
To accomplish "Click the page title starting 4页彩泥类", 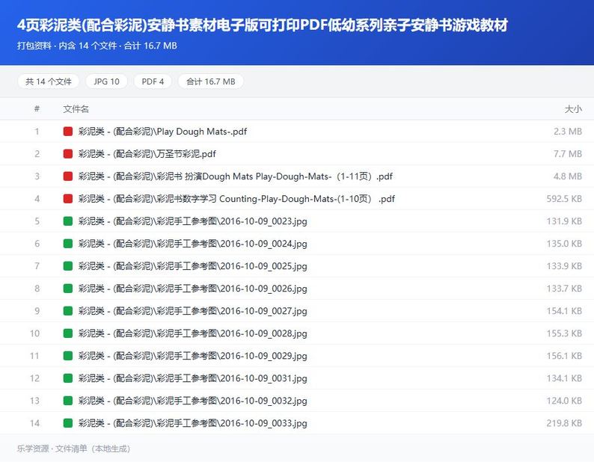I will click(262, 25).
